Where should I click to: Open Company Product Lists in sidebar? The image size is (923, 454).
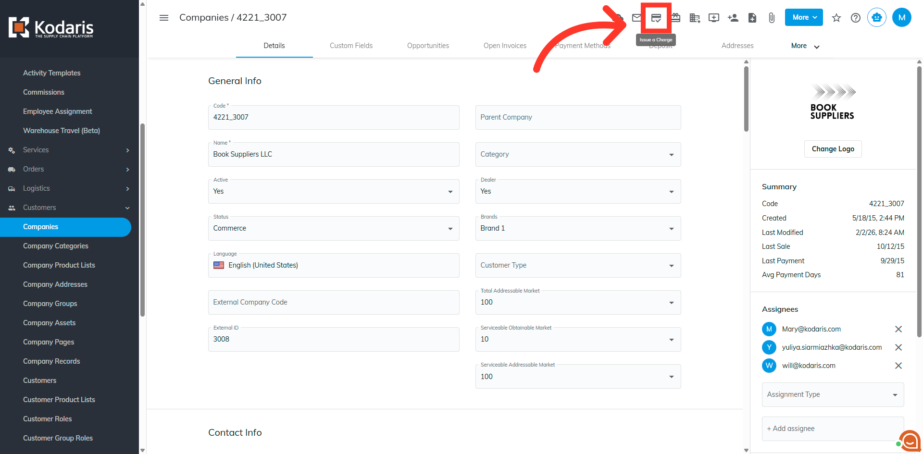click(59, 265)
